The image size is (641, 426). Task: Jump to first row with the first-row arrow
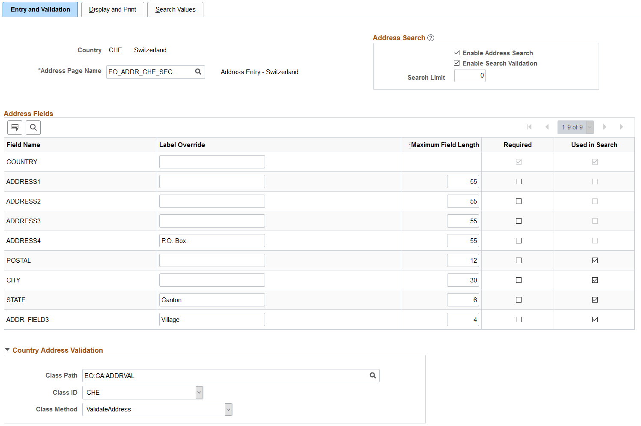(x=529, y=127)
